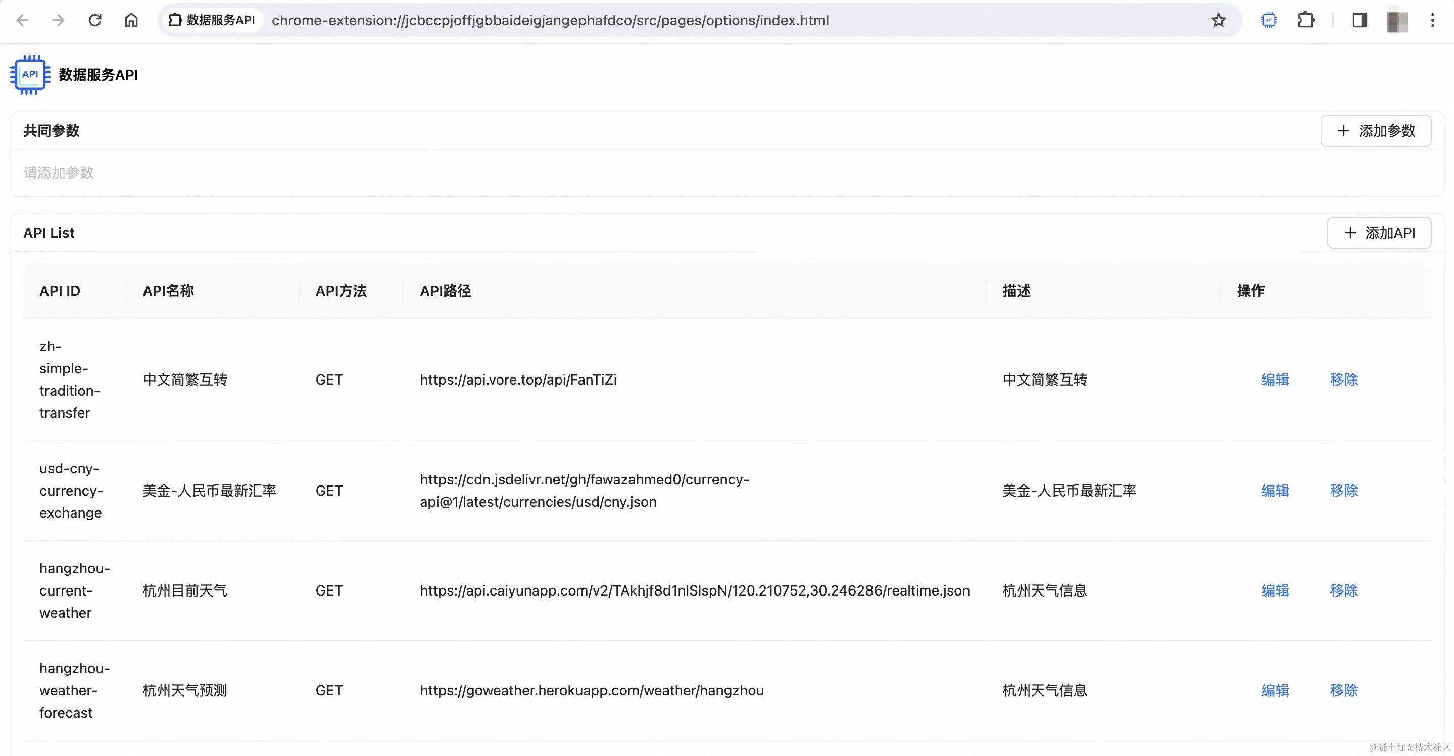Image resolution: width=1454 pixels, height=756 pixels.
Task: Click the browser back arrow
Action: 23,20
